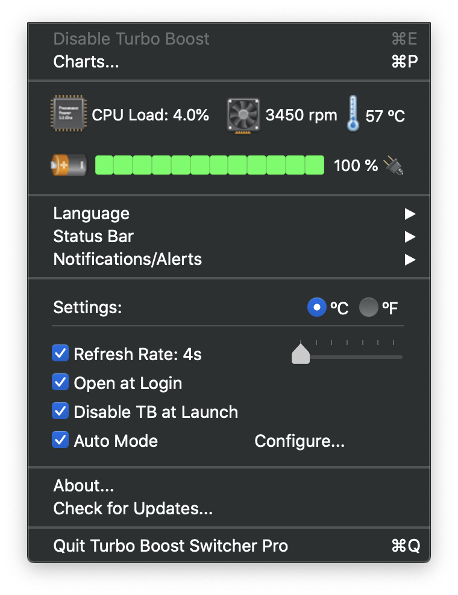Click the CPU processor chip icon
The width and height of the screenshot is (458, 595).
(69, 113)
